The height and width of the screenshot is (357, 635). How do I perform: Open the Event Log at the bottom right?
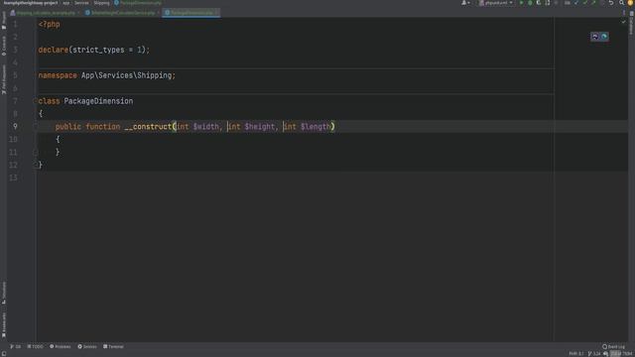pyautogui.click(x=613, y=346)
